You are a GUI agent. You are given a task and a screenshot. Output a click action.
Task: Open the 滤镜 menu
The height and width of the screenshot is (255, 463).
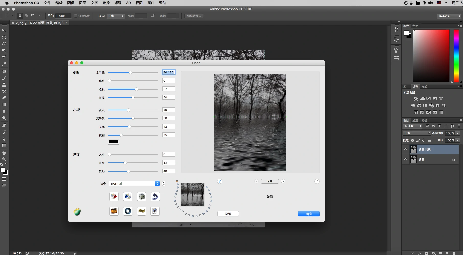coord(118,3)
